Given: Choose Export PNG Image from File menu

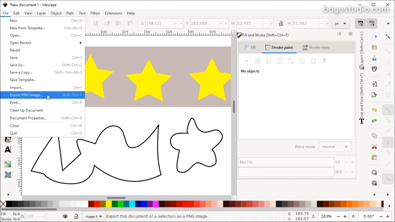Looking at the screenshot, I should tap(26, 95).
